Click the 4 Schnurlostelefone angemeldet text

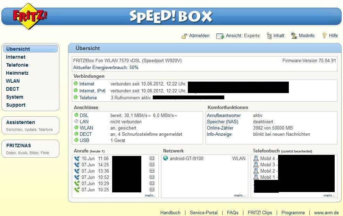click(150, 134)
